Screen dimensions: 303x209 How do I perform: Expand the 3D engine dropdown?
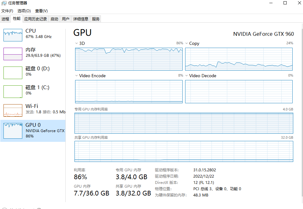[x=76, y=43]
